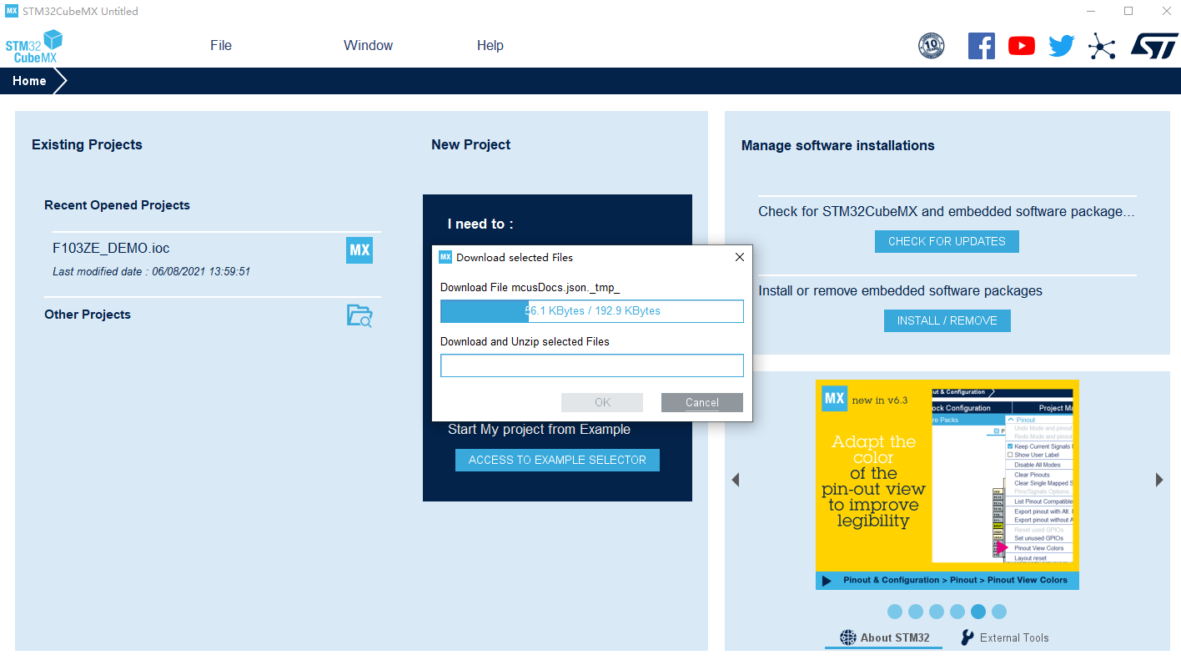1181x665 pixels.
Task: Show next banner slide arrow
Action: click(1159, 480)
